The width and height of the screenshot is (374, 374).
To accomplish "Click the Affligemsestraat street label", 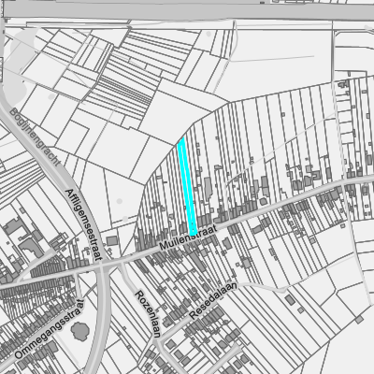I will pos(84,225).
